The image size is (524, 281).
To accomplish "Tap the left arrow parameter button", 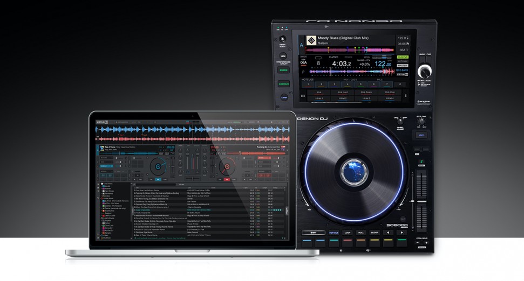I will [388, 233].
